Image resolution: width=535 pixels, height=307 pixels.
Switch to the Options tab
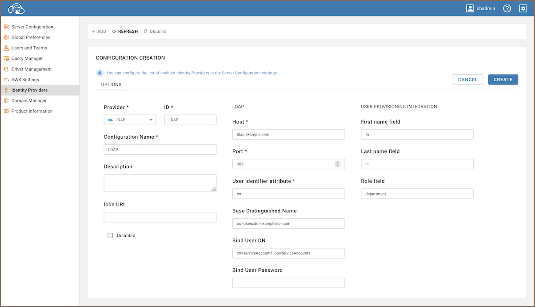click(x=111, y=84)
